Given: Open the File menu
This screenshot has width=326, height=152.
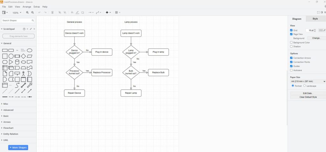Looking at the screenshot, I should [x=4, y=7].
